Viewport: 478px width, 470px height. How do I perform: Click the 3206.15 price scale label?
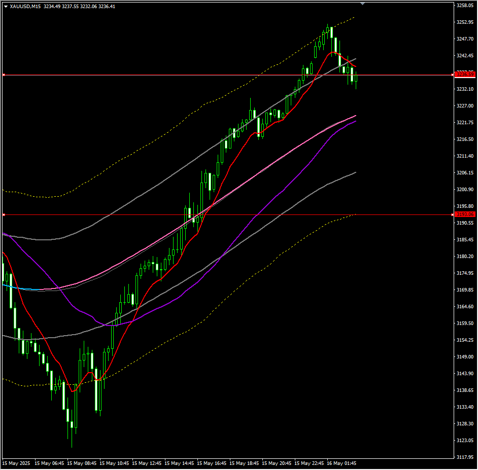click(x=465, y=173)
